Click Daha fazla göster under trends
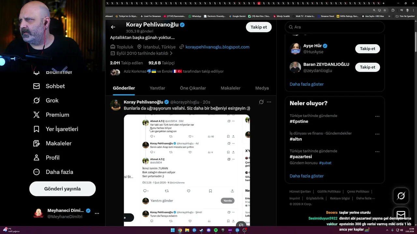 pyautogui.click(x=307, y=176)
